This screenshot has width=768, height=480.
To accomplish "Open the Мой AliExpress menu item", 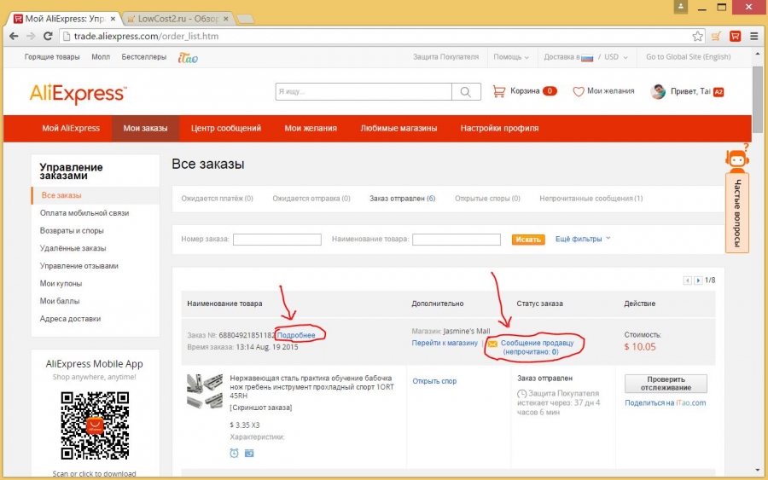I will (x=71, y=128).
